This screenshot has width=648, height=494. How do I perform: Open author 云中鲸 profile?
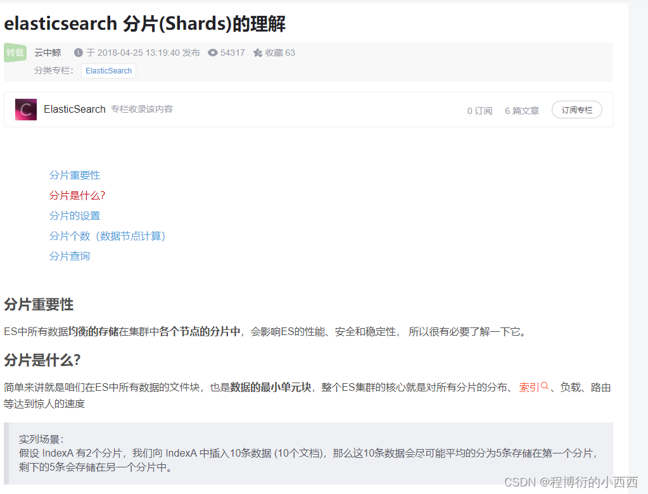tap(48, 53)
